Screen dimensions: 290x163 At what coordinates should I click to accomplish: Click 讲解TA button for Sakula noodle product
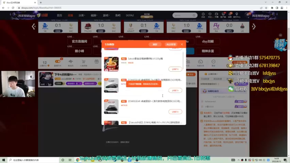tap(175, 69)
